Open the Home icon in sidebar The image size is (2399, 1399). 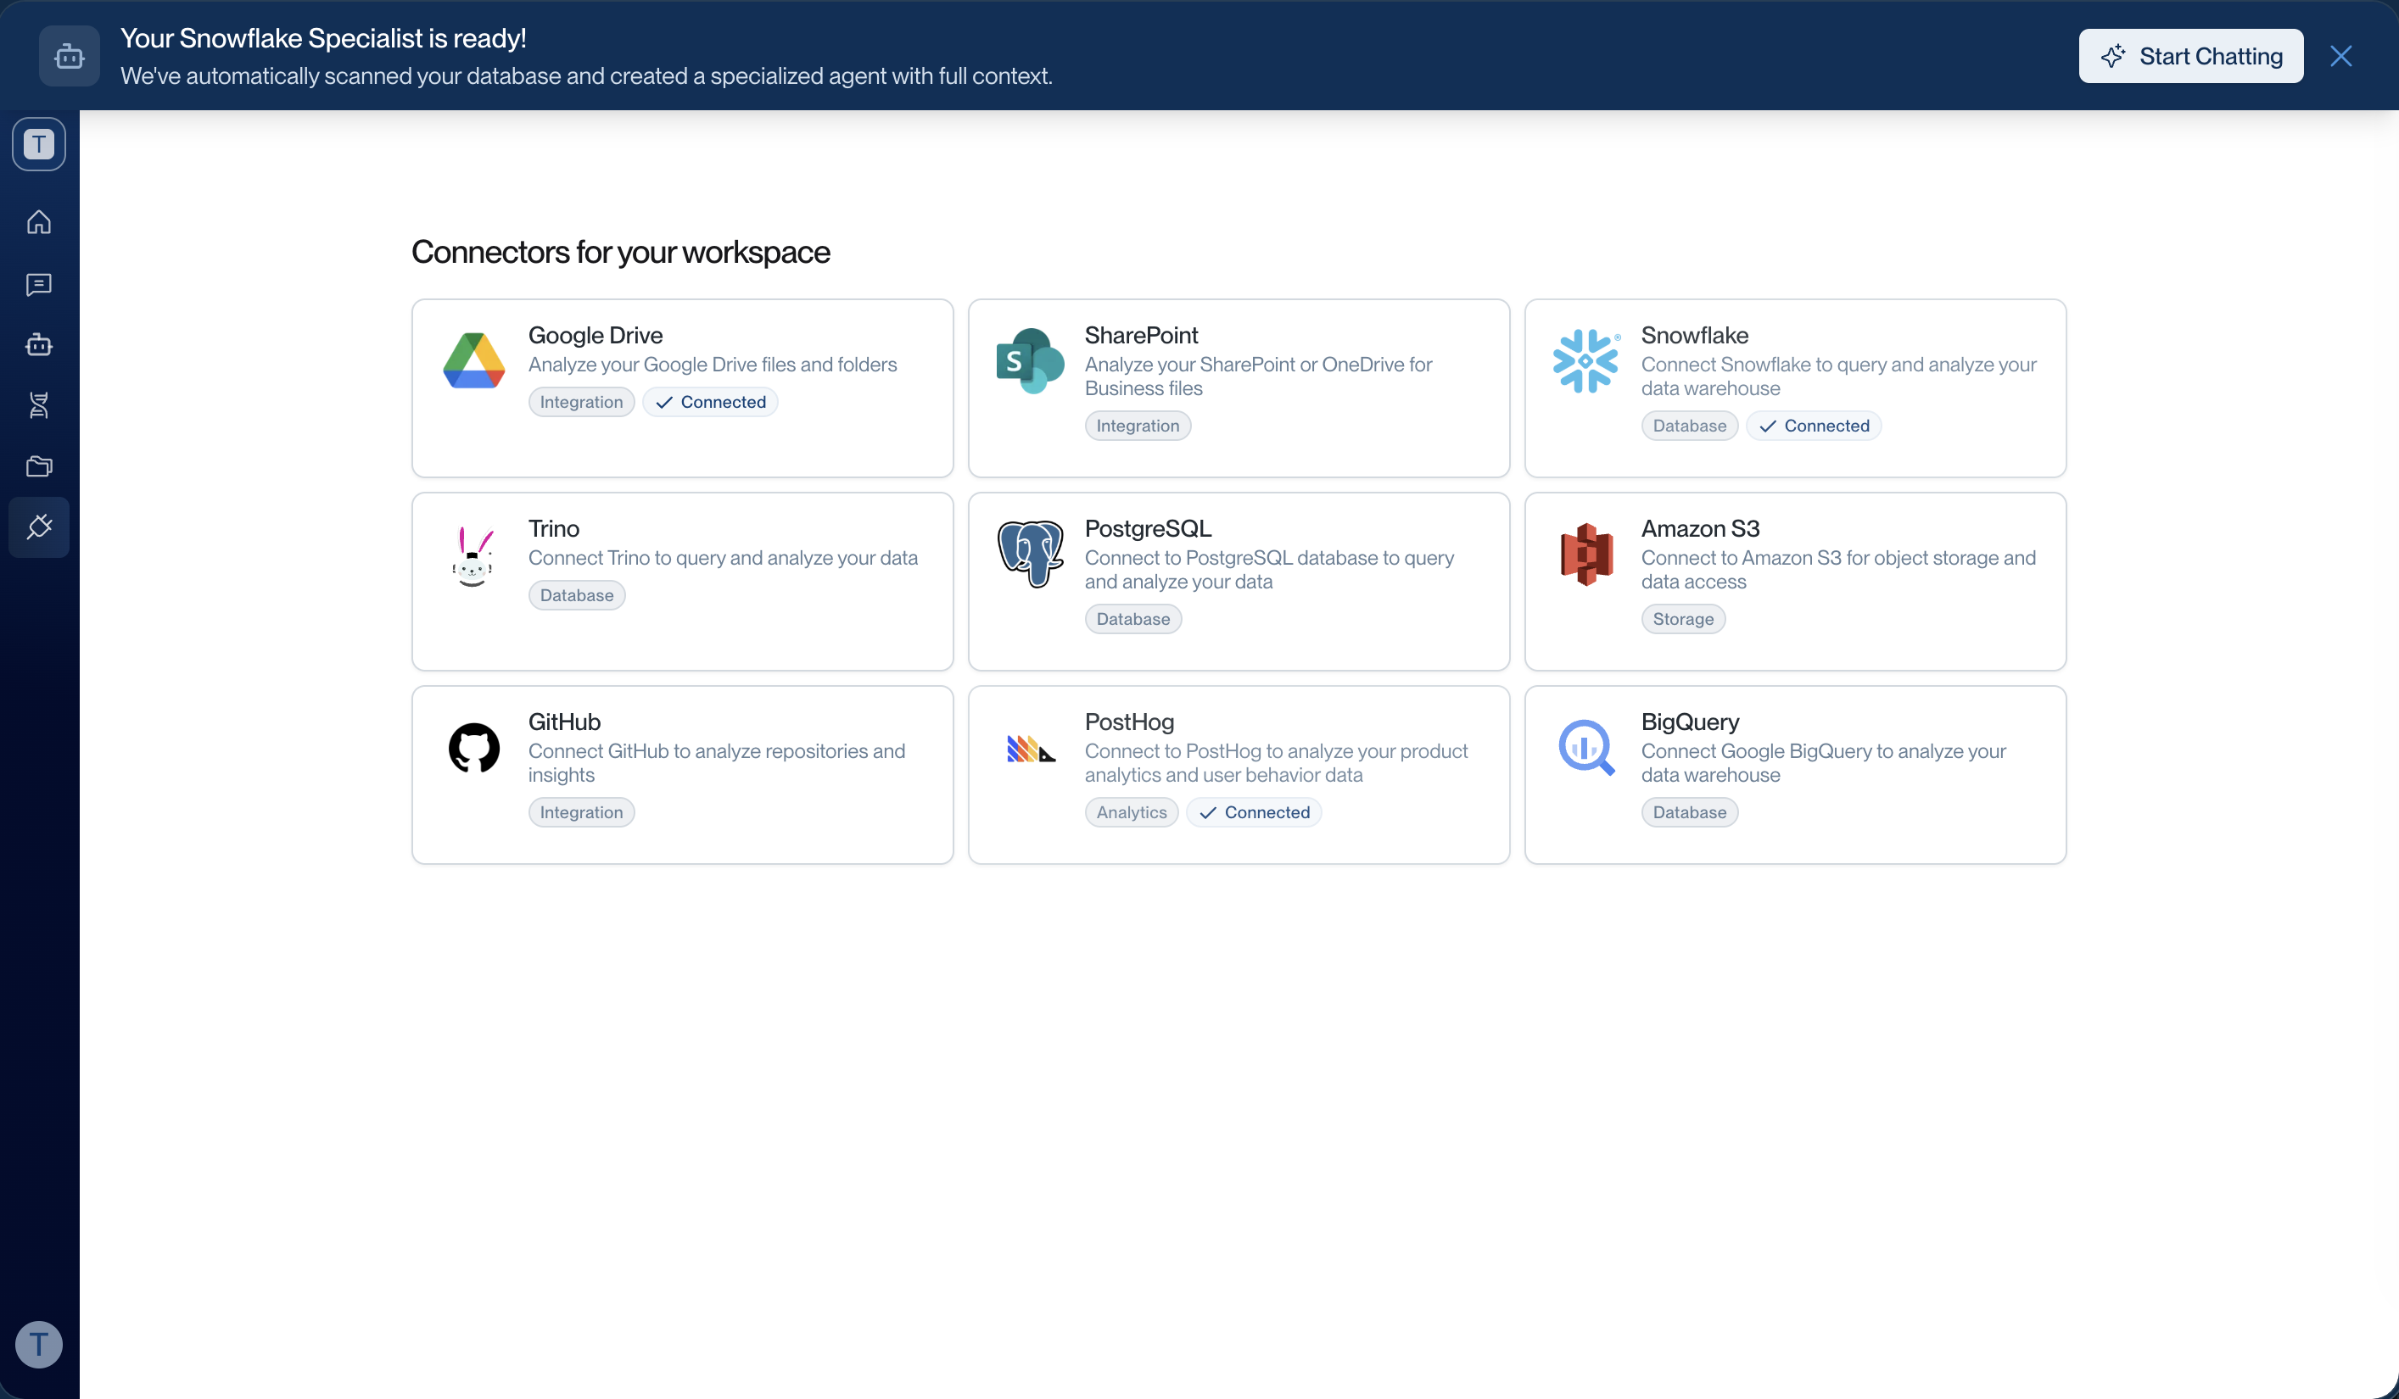point(39,222)
